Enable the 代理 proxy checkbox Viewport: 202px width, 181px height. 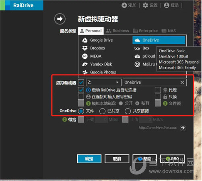coord(158,90)
